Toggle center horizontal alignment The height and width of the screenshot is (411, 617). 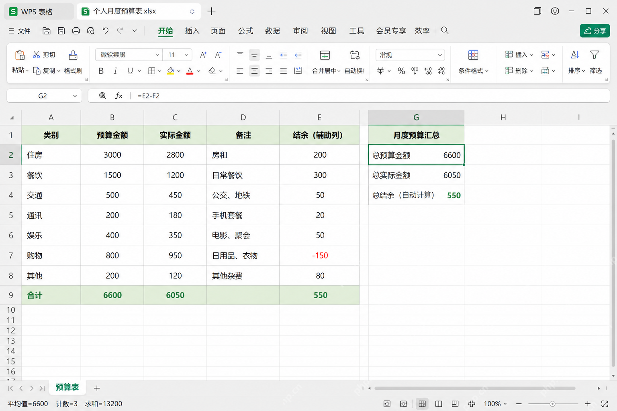pyautogui.click(x=254, y=71)
